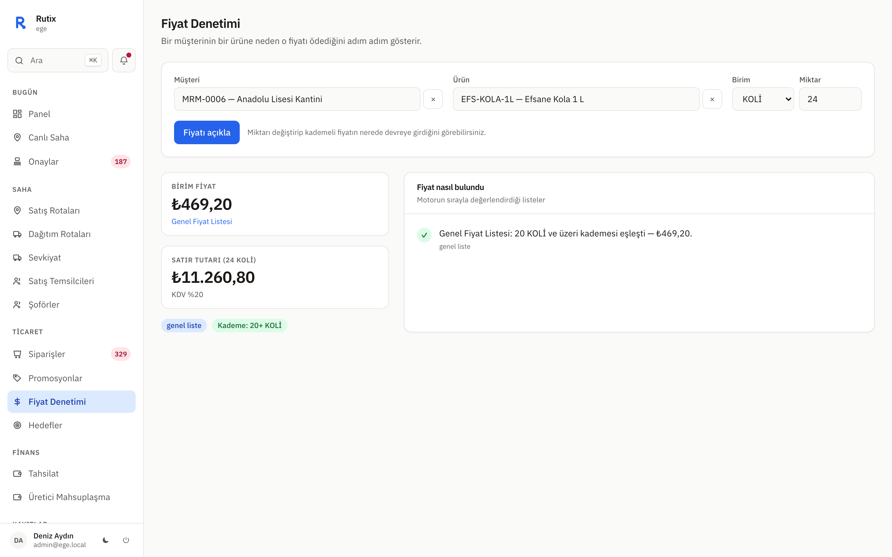Click the Sevkiyat truck icon
Screen dimensions: 892x557
(x=17, y=257)
